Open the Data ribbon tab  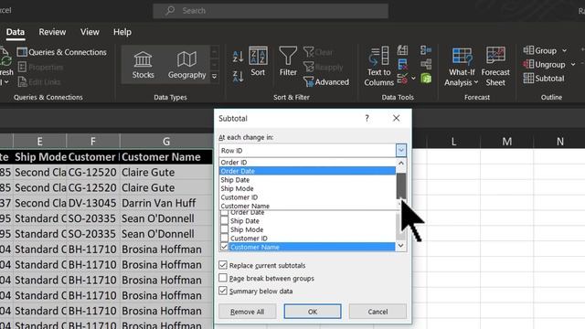[16, 32]
